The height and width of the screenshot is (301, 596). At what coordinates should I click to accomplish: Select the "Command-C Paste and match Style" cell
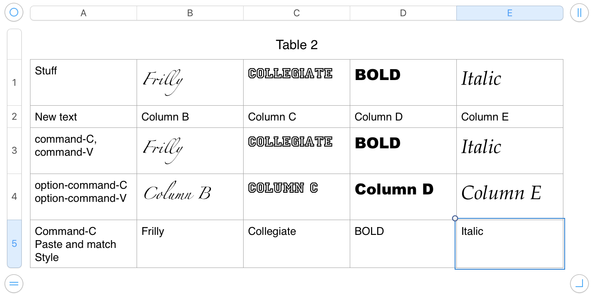[84, 244]
